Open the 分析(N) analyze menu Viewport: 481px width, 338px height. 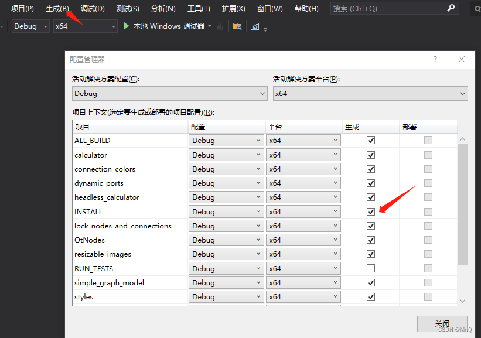click(x=163, y=9)
